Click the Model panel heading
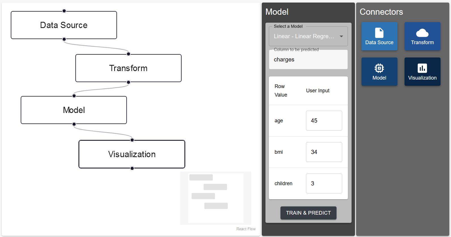 tap(277, 12)
